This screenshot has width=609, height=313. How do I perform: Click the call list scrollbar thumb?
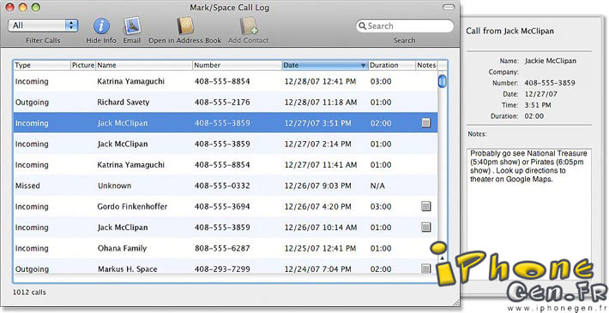[442, 81]
